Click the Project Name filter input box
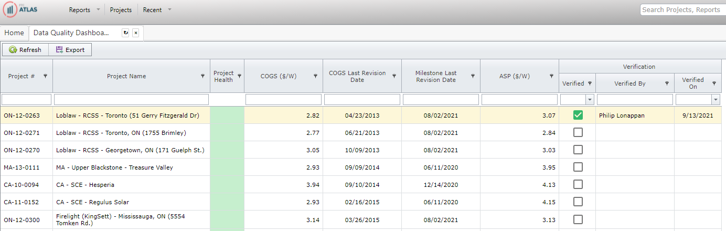 (x=131, y=100)
